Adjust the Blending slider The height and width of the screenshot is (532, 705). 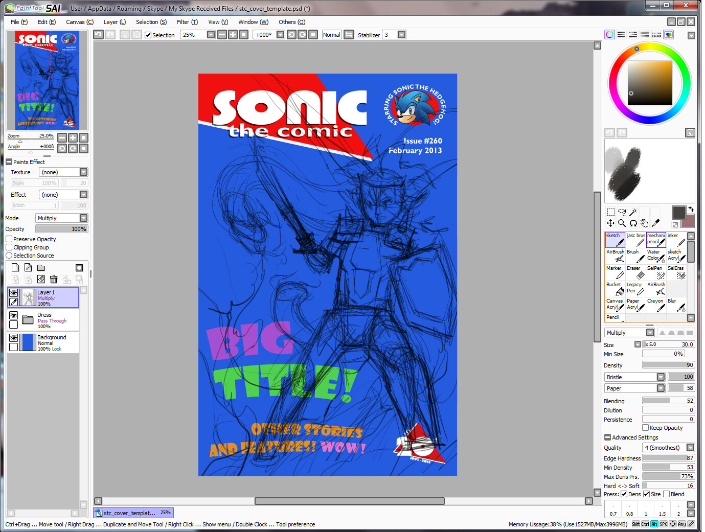[x=669, y=401]
